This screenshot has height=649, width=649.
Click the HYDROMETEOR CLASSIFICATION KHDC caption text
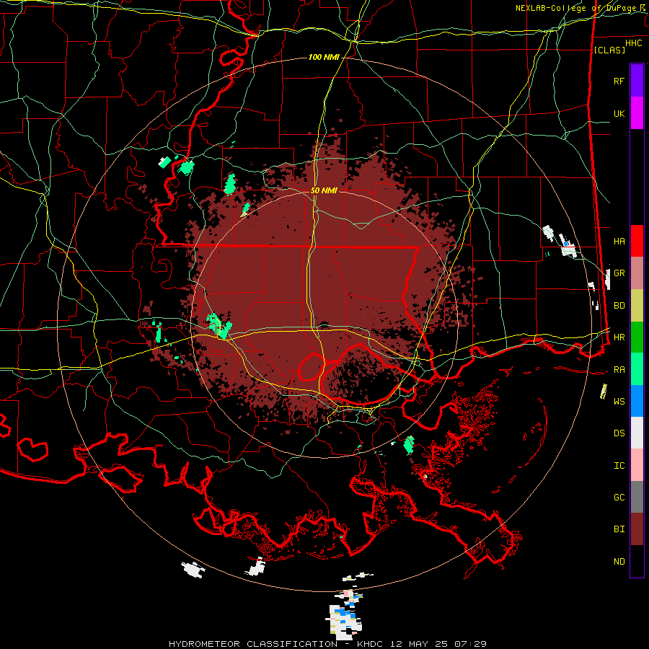(327, 644)
